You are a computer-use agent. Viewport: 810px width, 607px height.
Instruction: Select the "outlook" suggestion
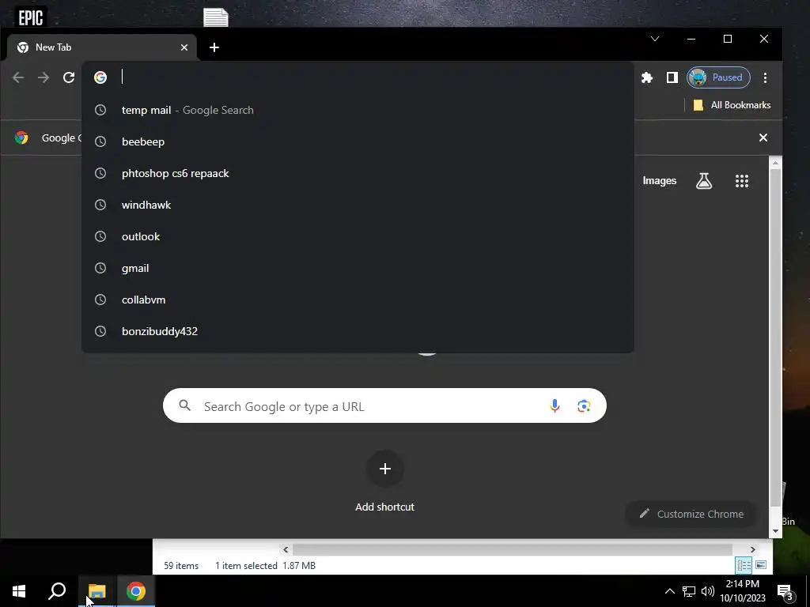(x=358, y=236)
